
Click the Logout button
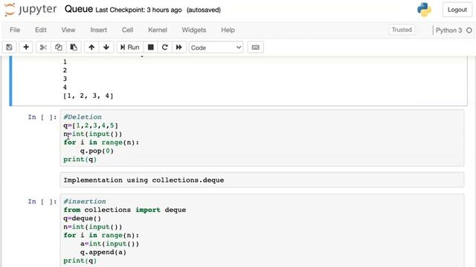[457, 10]
